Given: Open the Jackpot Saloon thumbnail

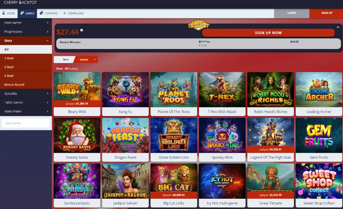Looking at the screenshot, I should point(125,181).
